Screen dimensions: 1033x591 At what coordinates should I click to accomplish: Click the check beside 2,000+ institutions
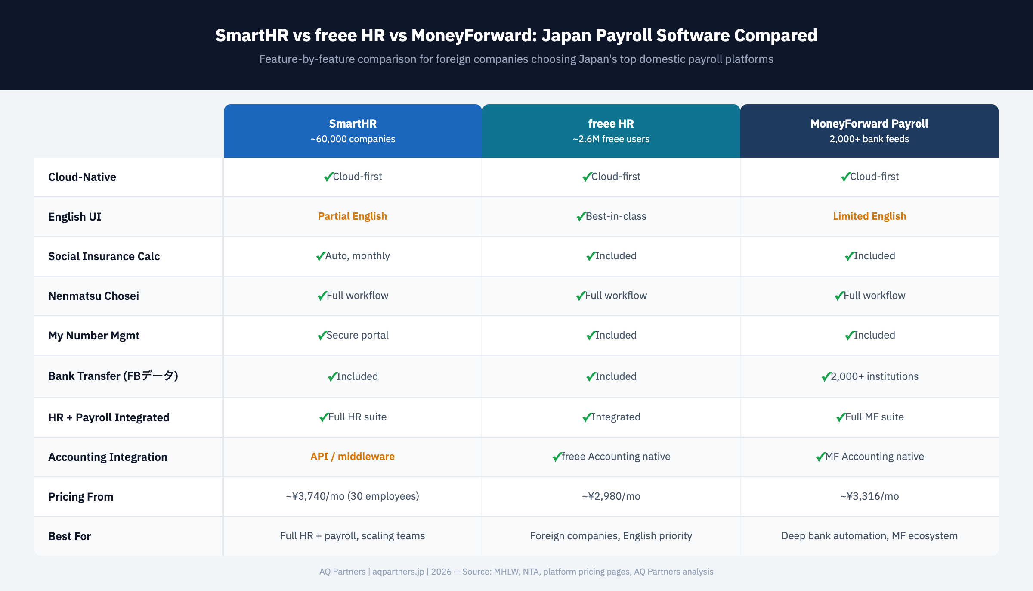point(825,376)
